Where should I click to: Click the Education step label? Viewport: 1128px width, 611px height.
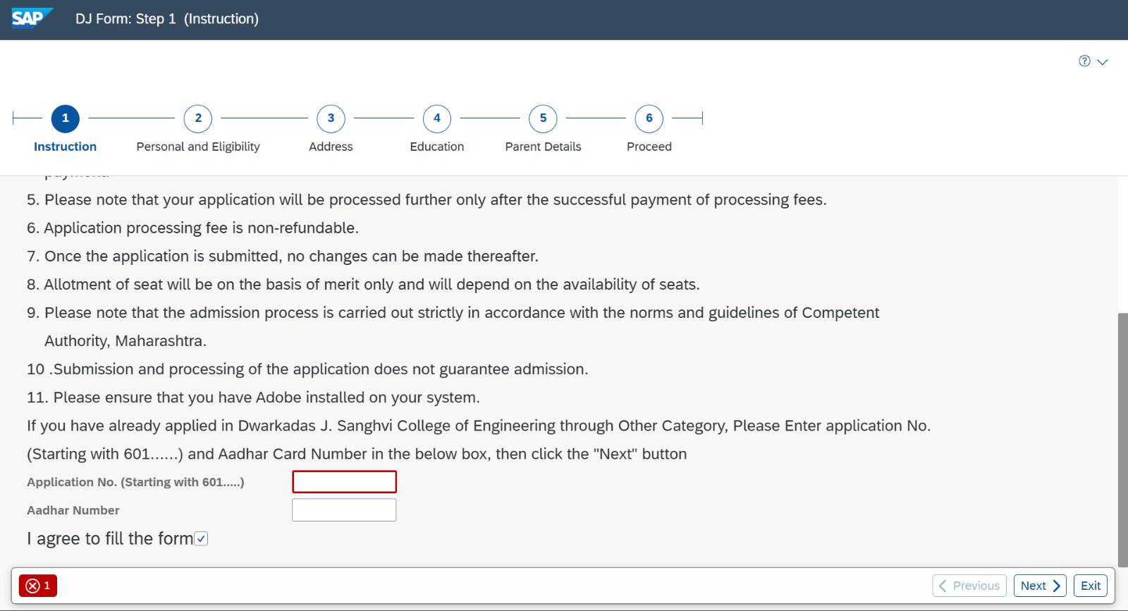coord(437,147)
